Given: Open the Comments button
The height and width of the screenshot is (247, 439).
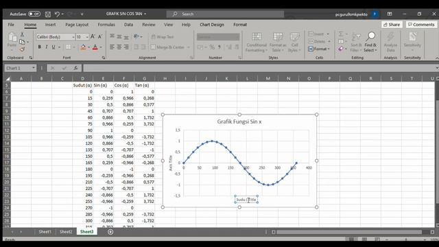Looking at the screenshot, I should coord(421,25).
